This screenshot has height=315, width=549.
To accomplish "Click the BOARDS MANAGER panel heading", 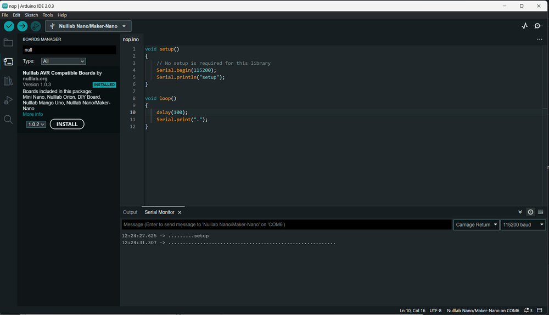I will tap(42, 39).
